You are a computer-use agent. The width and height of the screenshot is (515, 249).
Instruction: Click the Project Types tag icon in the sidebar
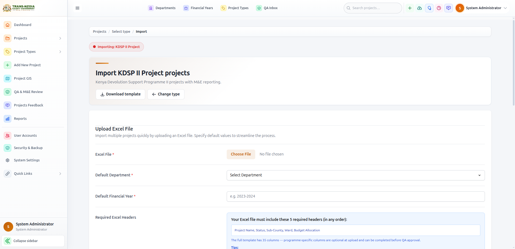click(8, 52)
